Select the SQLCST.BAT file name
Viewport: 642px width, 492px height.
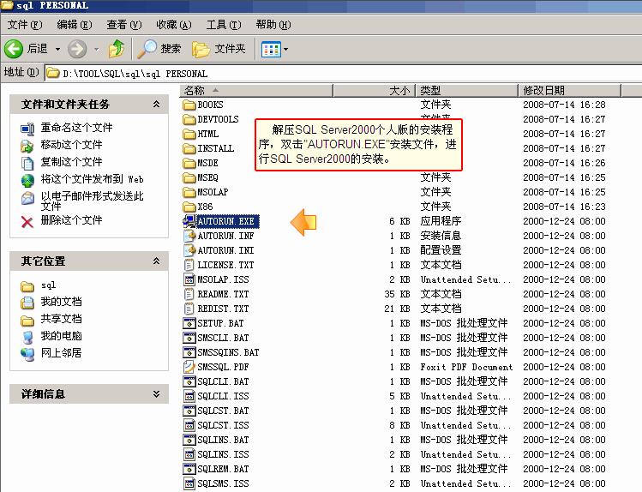click(223, 411)
